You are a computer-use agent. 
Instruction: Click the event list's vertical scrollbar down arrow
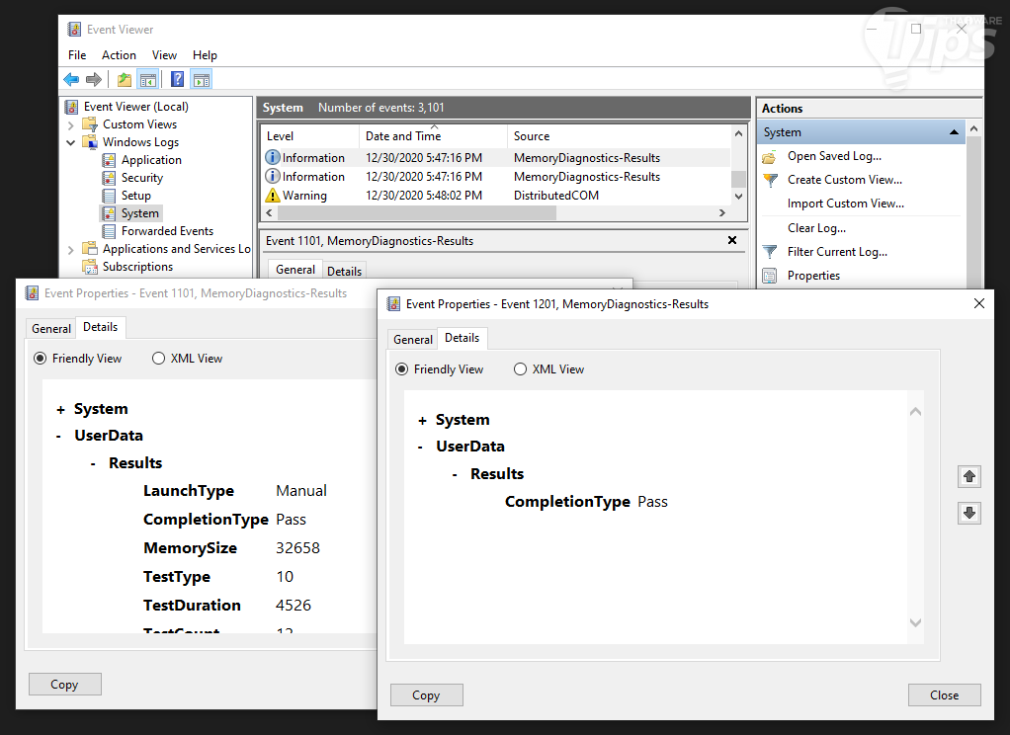click(737, 196)
